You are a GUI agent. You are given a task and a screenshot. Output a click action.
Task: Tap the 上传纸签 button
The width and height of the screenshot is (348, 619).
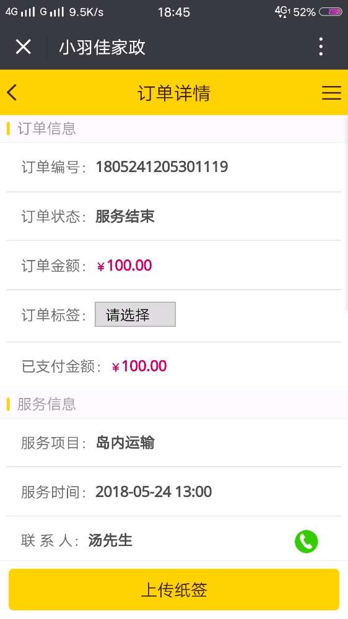[x=174, y=589]
